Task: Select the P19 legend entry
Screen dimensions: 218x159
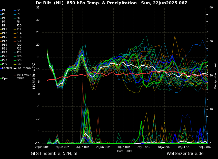Action: click(4, 45)
